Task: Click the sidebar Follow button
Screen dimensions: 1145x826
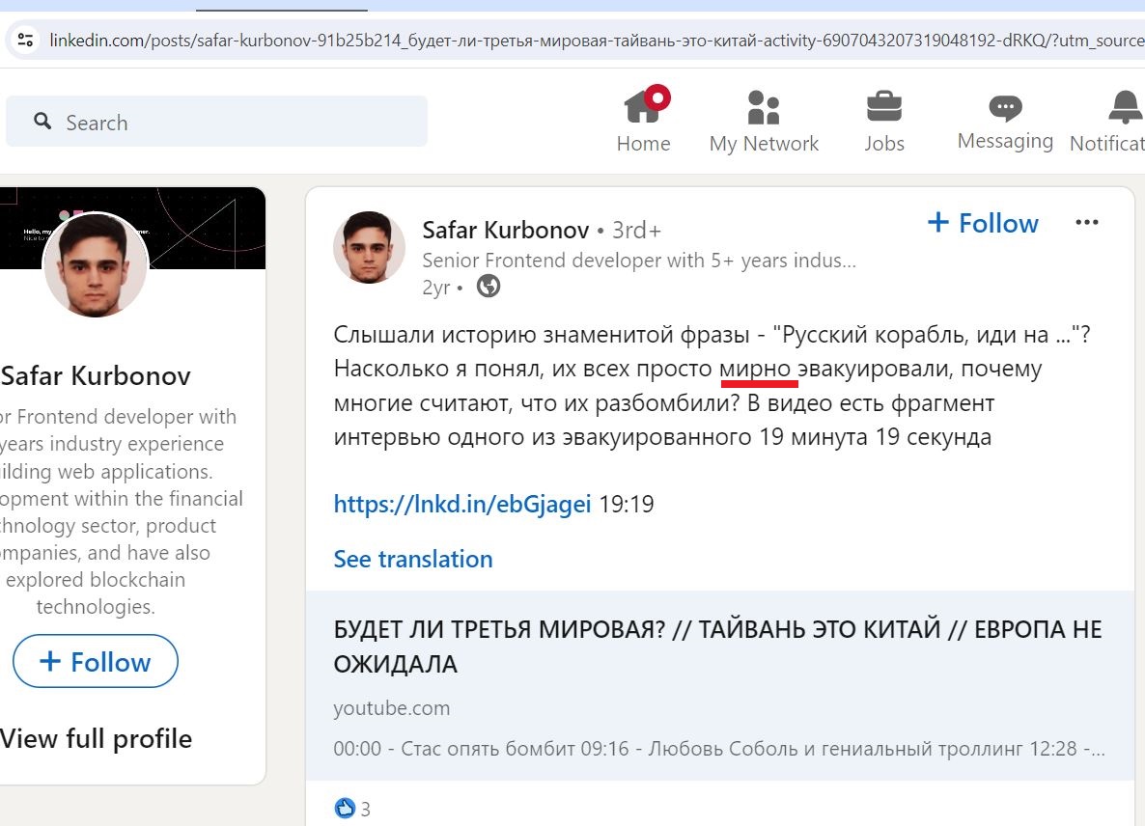Action: click(96, 661)
